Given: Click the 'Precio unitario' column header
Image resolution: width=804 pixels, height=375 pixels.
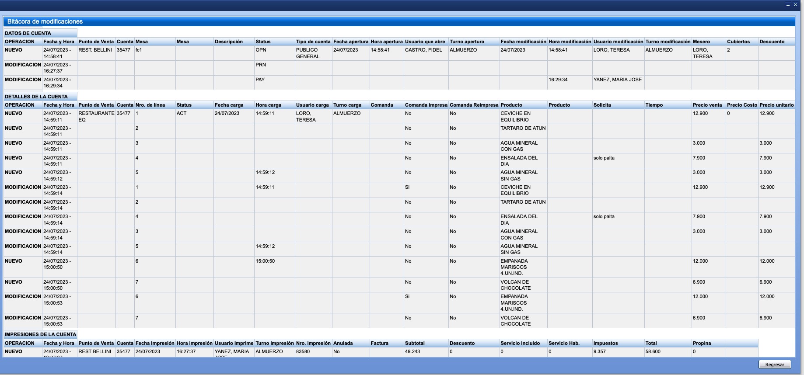Looking at the screenshot, I should [x=776, y=105].
